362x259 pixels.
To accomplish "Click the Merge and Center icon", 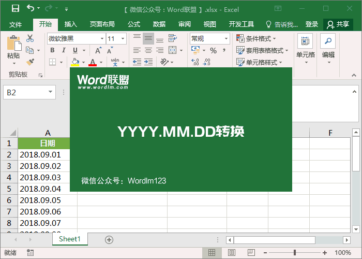I will click(173, 50).
